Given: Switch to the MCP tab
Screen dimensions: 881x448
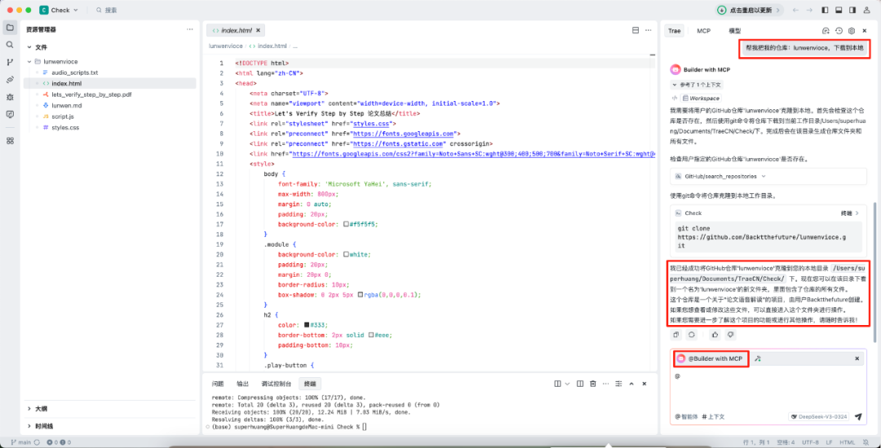Looking at the screenshot, I should coord(703,31).
